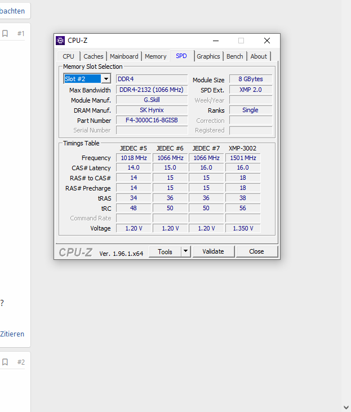The width and height of the screenshot is (351, 412).
Task: Click the Ranks value Single
Action: (251, 110)
